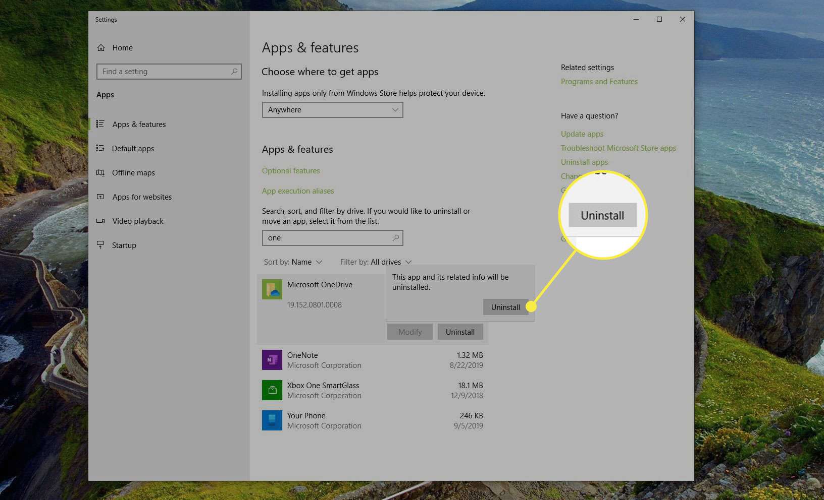
Task: Select the Microsoft OneDrive entry name
Action: coord(320,285)
